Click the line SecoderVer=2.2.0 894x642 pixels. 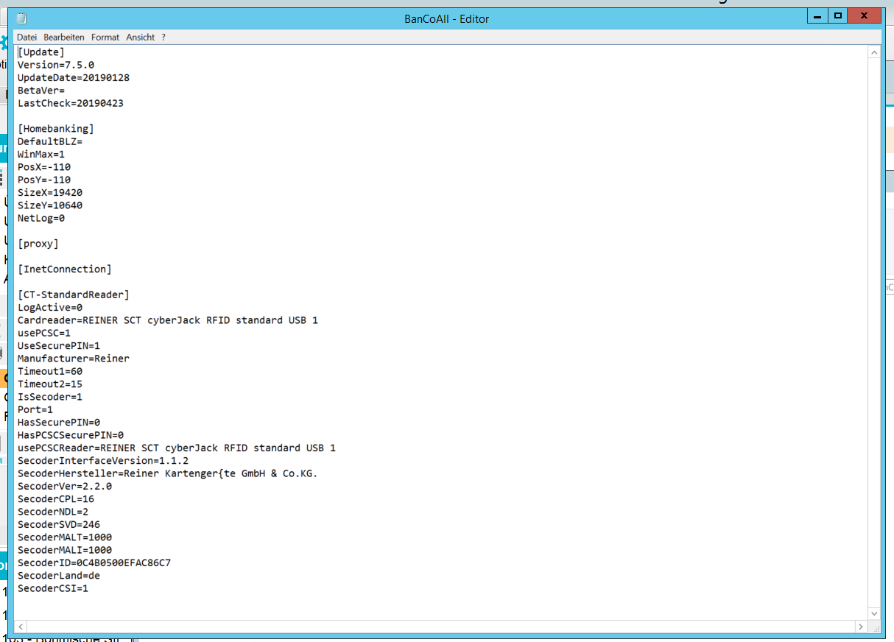[65, 486]
